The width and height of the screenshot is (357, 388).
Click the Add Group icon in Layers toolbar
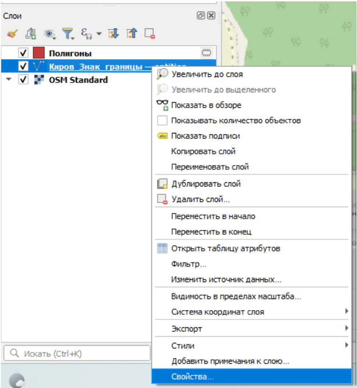31,33
